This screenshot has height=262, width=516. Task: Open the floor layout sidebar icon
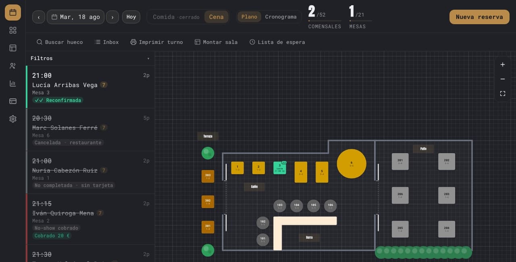pyautogui.click(x=13, y=48)
